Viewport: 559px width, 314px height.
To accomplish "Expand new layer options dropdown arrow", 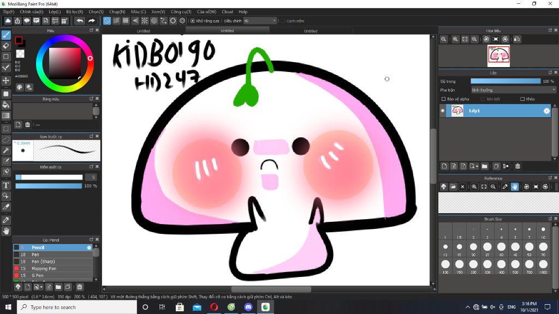I will click(x=477, y=166).
